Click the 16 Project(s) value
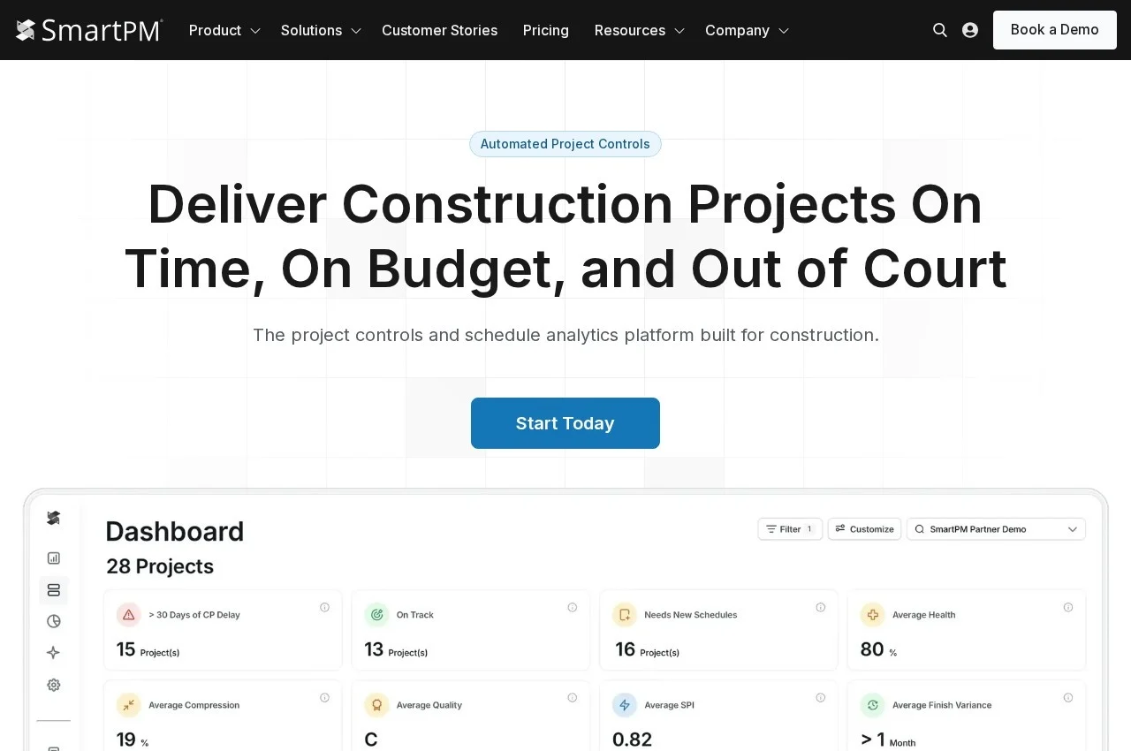The height and width of the screenshot is (751, 1131). point(647,650)
